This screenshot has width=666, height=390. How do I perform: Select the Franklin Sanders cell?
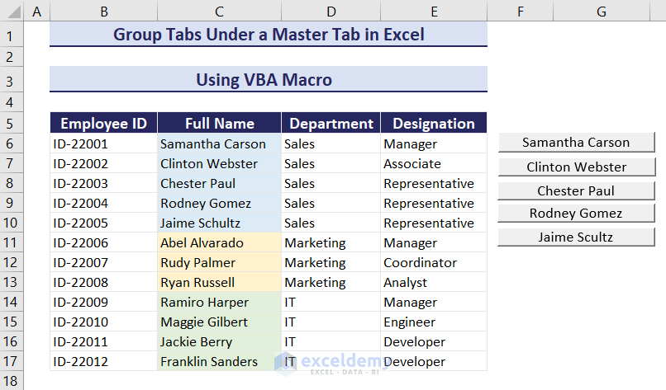coord(219,361)
